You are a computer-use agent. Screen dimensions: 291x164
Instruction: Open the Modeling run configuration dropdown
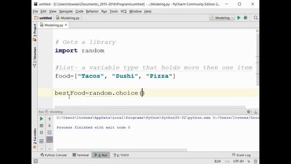222,18
